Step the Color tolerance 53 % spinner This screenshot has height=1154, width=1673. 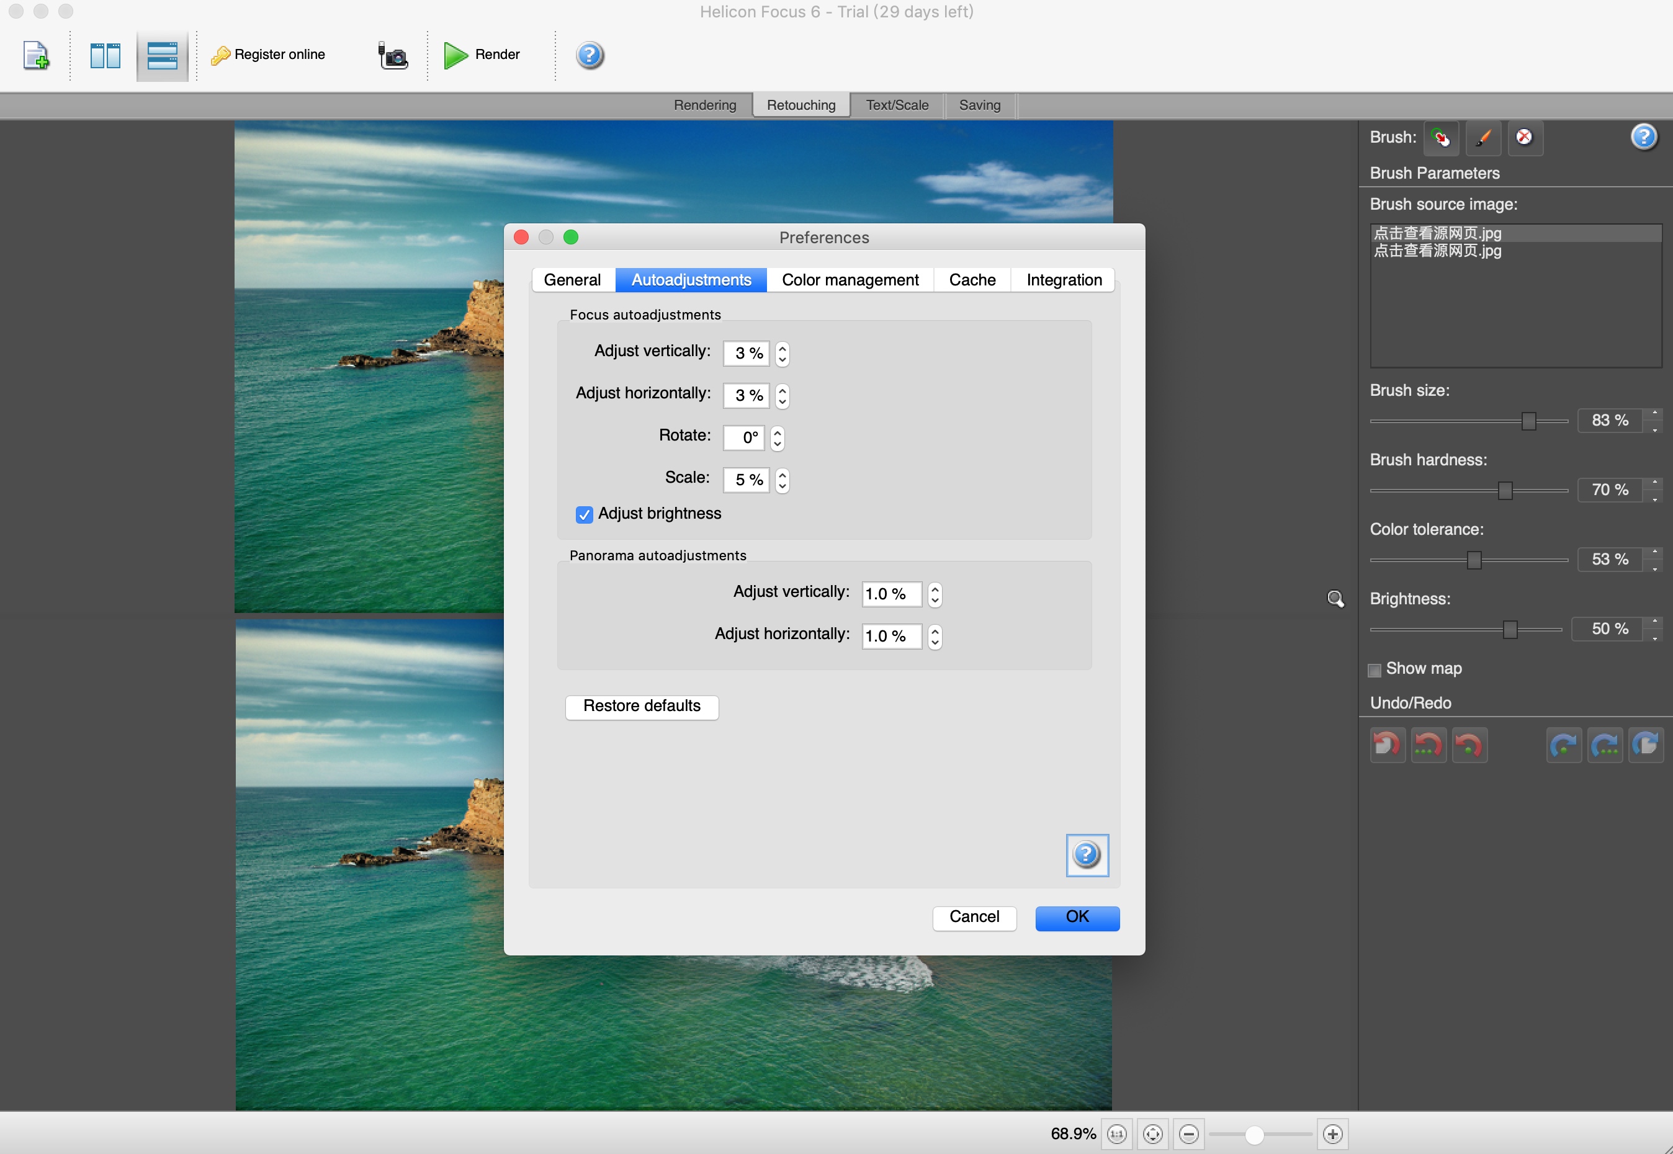1654,560
